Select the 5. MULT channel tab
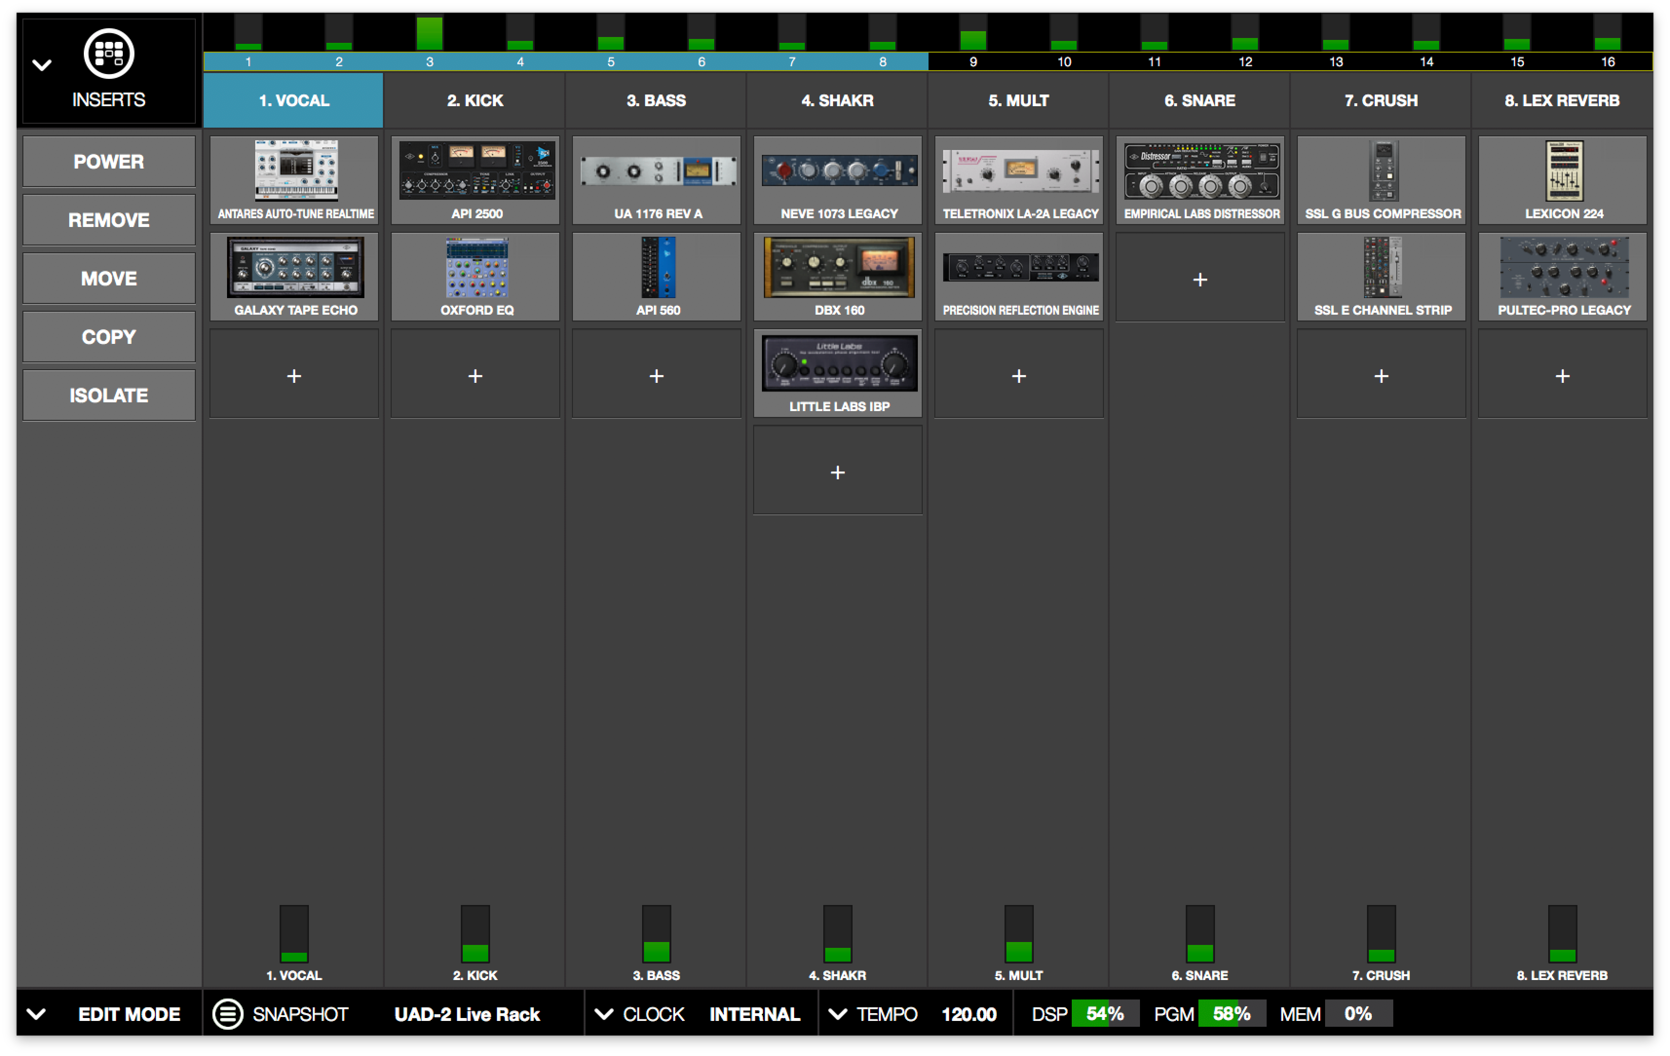 1019,100
